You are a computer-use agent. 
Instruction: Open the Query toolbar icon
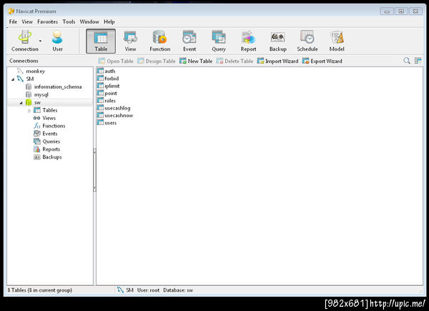(219, 41)
